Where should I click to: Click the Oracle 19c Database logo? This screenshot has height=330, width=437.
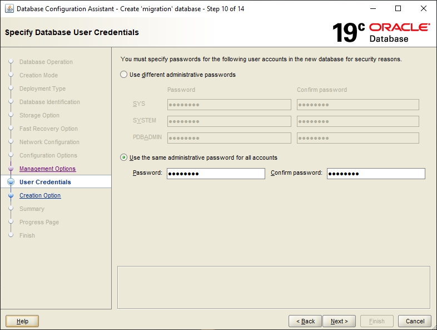(x=381, y=32)
